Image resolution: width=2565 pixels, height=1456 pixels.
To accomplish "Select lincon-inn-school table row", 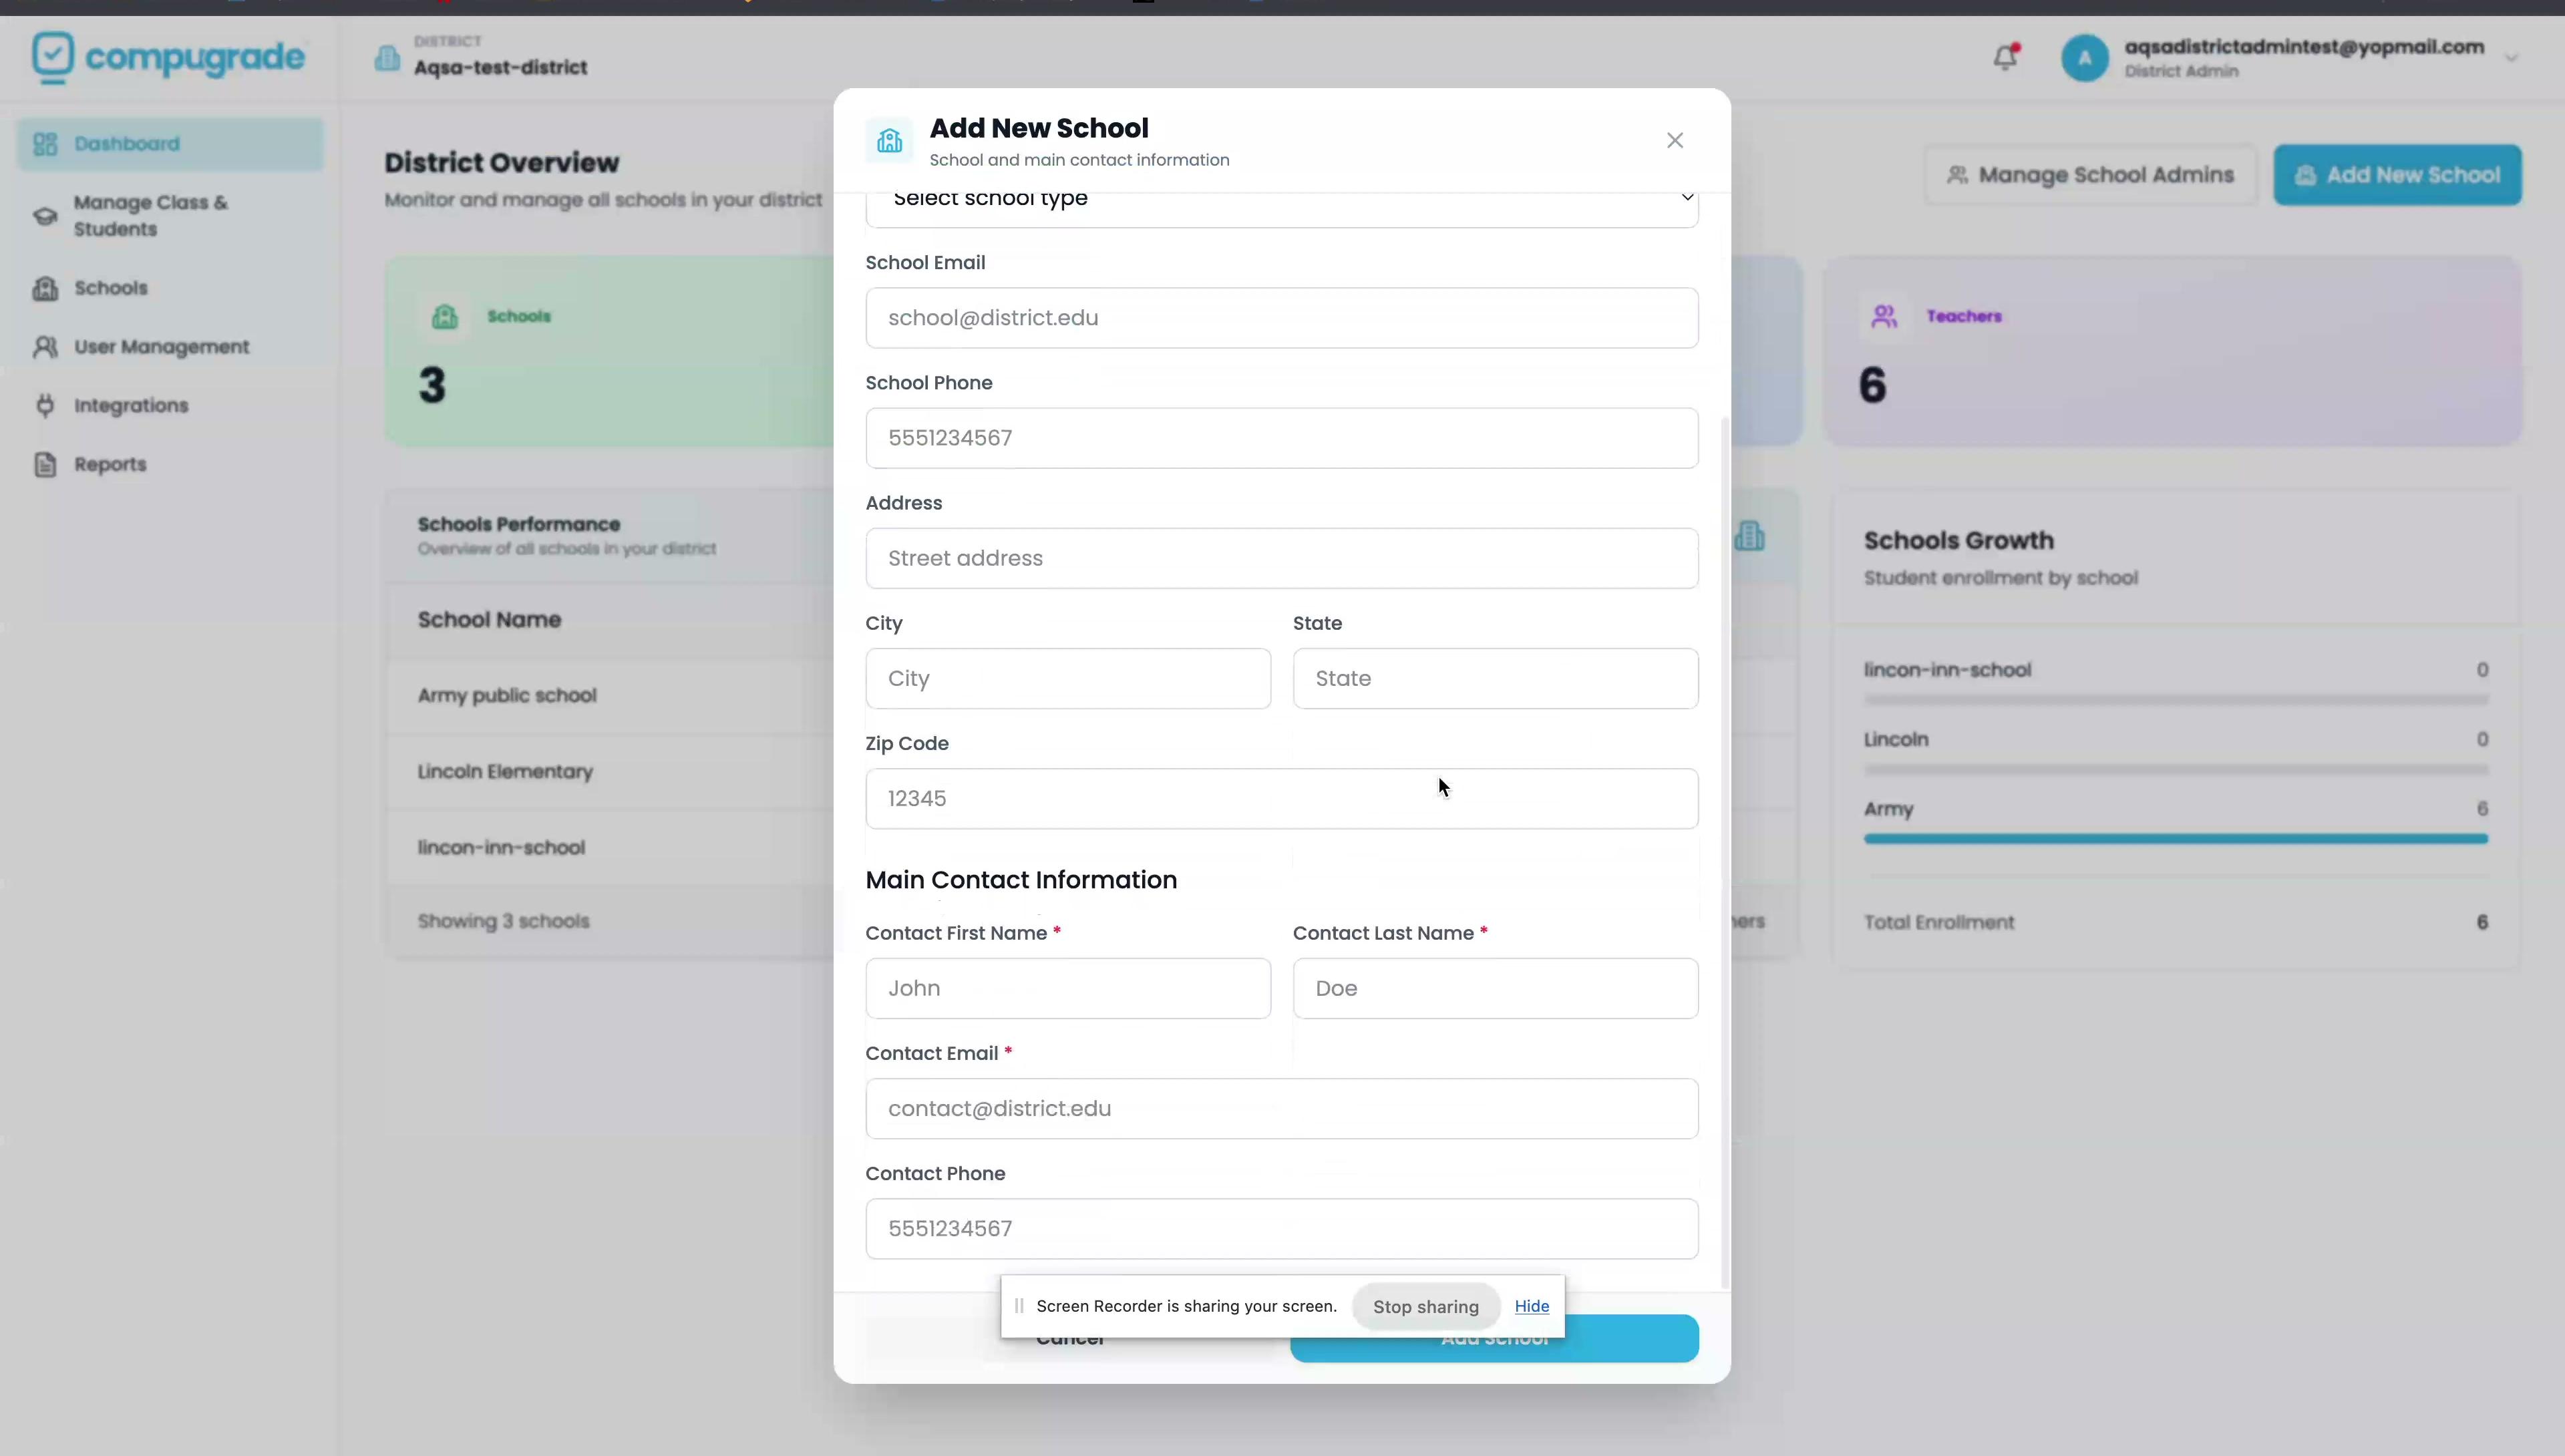I will point(611,848).
